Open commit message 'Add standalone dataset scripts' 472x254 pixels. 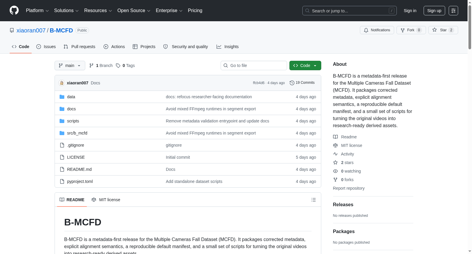(x=194, y=181)
